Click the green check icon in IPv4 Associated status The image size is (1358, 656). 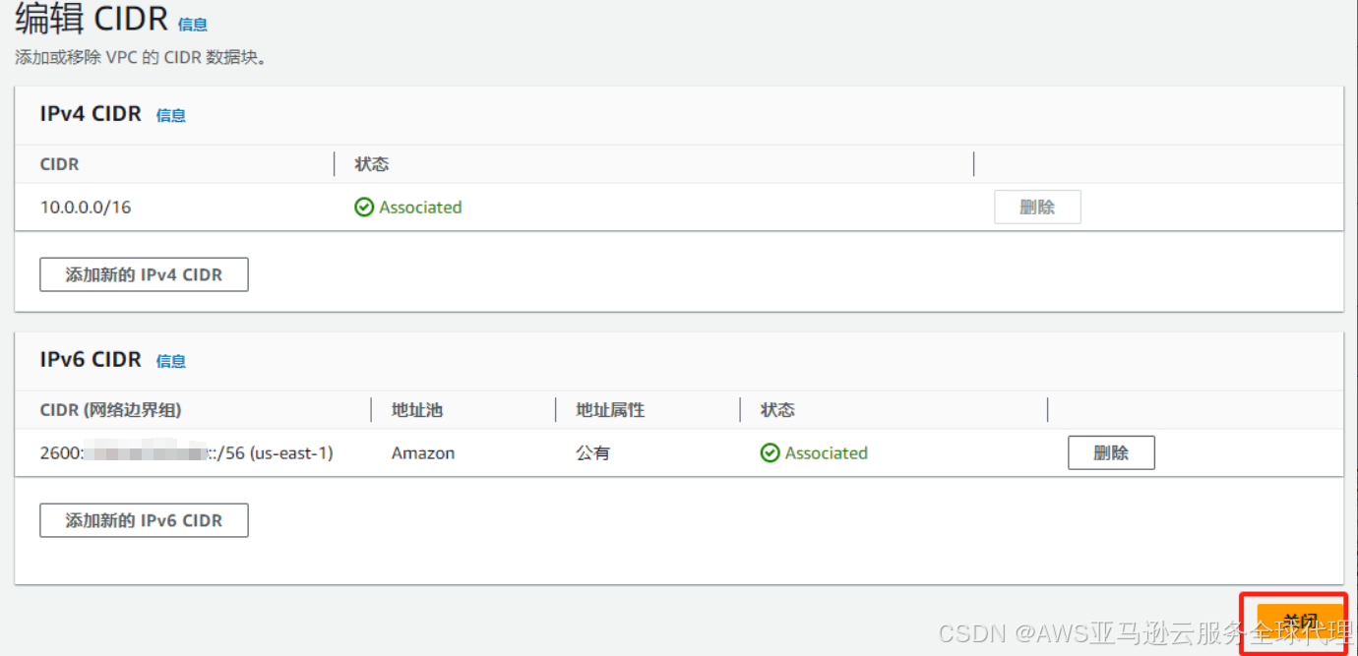[x=364, y=208]
